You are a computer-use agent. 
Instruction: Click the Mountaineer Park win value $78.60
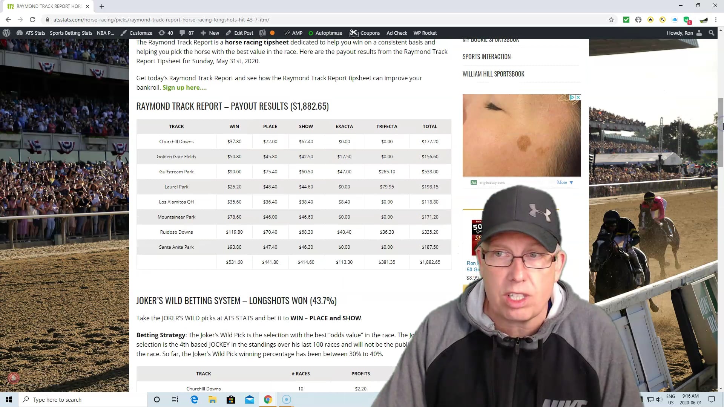pos(234,217)
